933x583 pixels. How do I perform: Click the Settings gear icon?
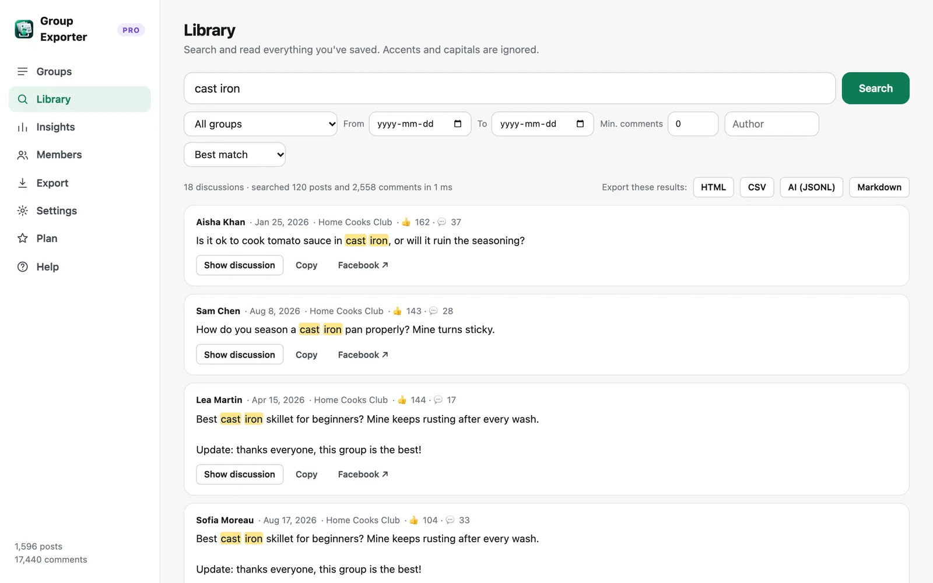[23, 210]
